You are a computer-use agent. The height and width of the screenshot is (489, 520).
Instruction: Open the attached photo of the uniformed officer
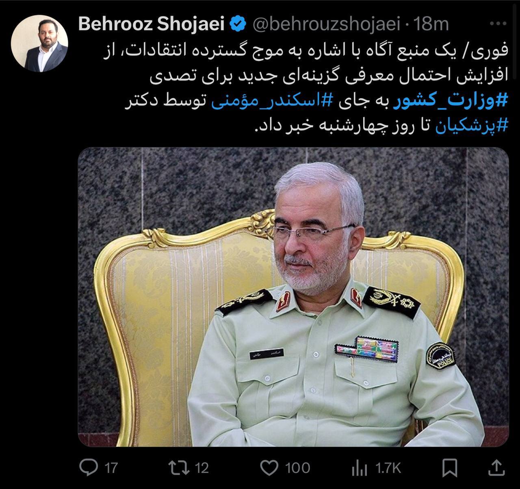tap(293, 297)
